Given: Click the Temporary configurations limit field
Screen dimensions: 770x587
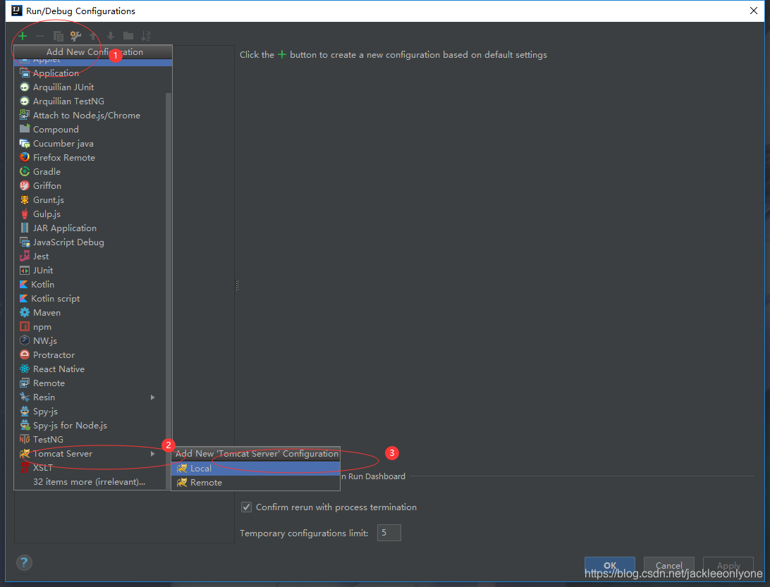Looking at the screenshot, I should 389,533.
